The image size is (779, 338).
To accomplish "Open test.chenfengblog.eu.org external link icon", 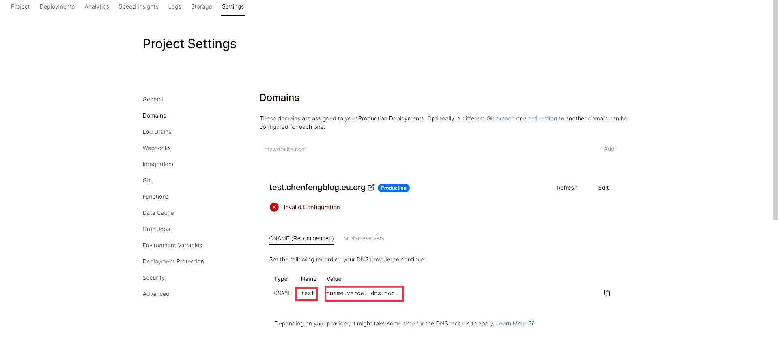I will tap(371, 187).
